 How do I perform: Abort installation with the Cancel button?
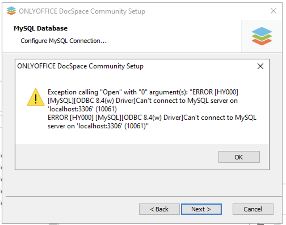click(x=253, y=209)
